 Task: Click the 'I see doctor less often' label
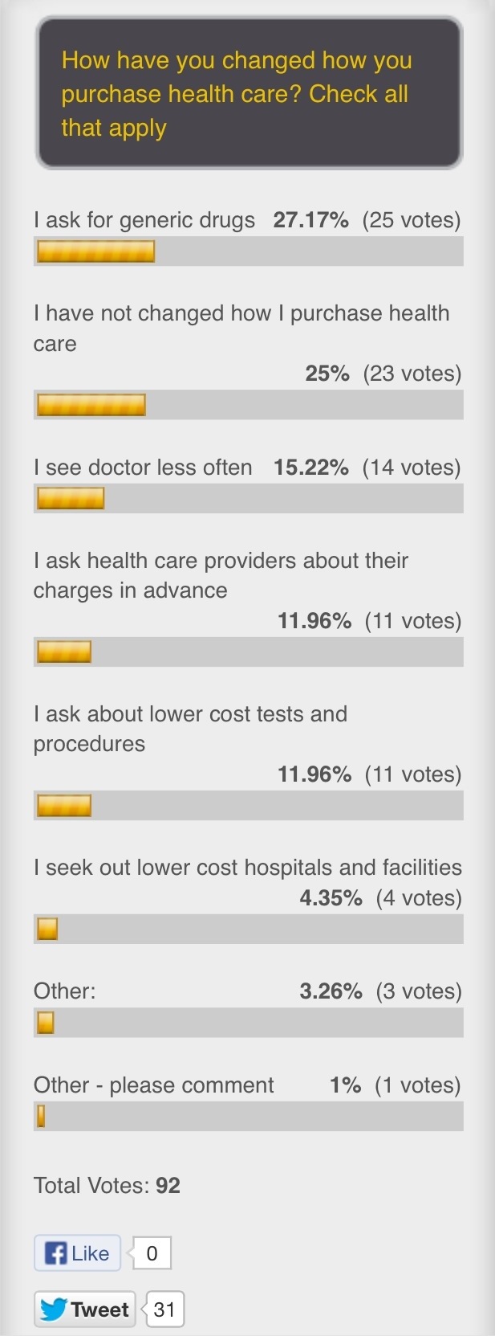click(x=143, y=468)
